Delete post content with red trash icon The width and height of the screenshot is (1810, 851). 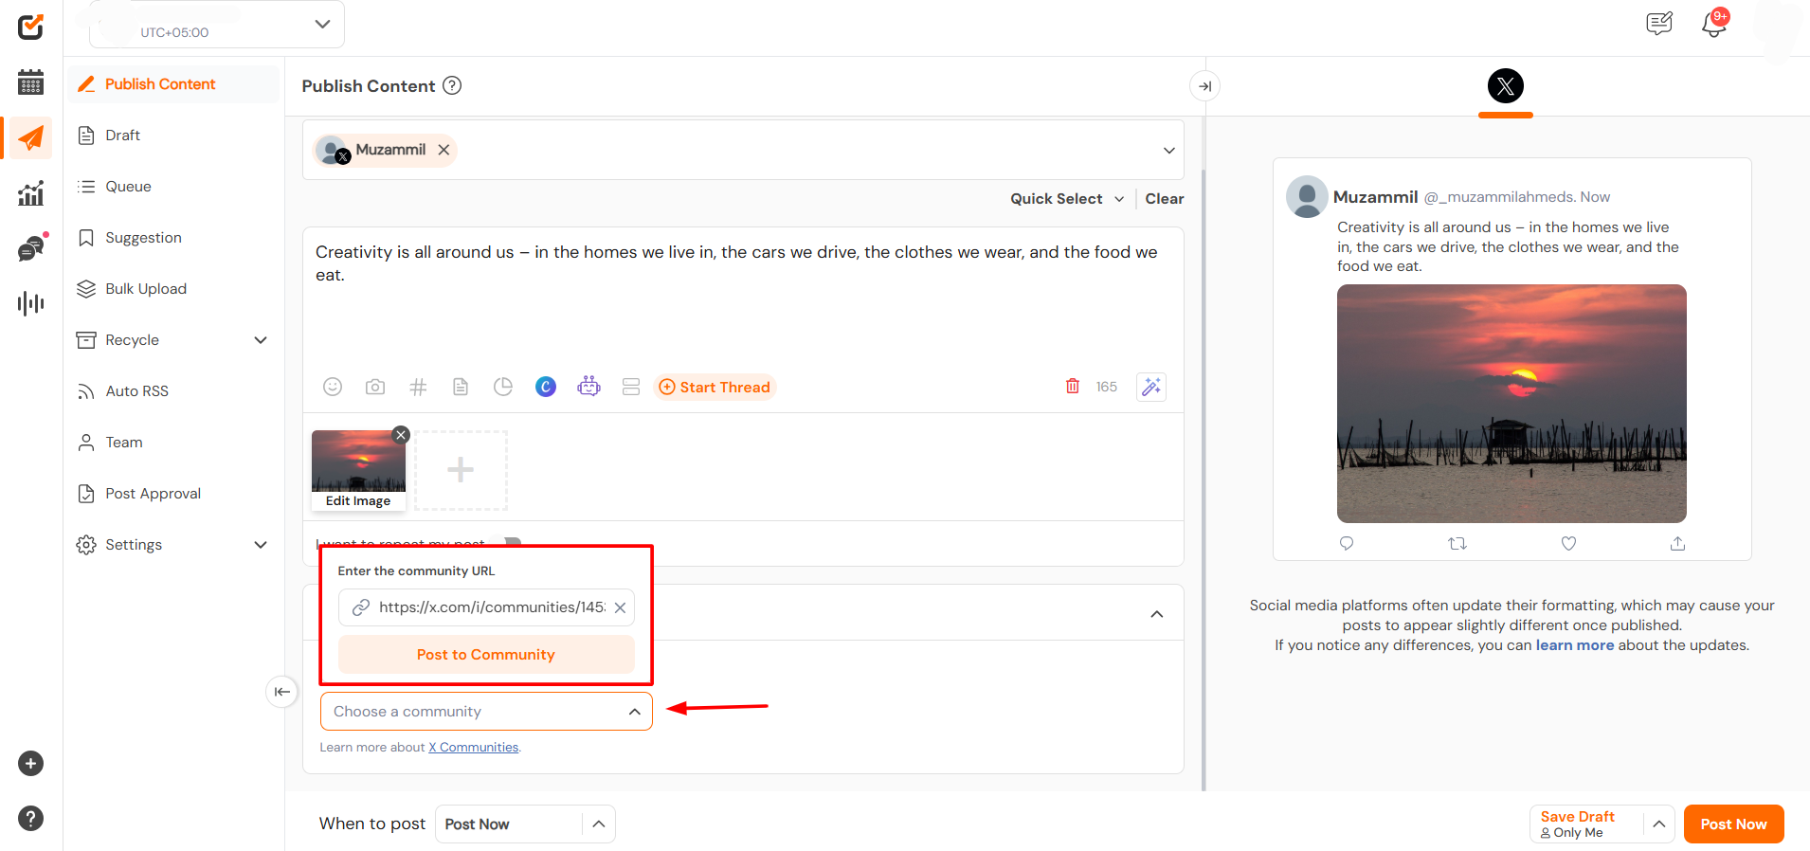pyautogui.click(x=1073, y=386)
